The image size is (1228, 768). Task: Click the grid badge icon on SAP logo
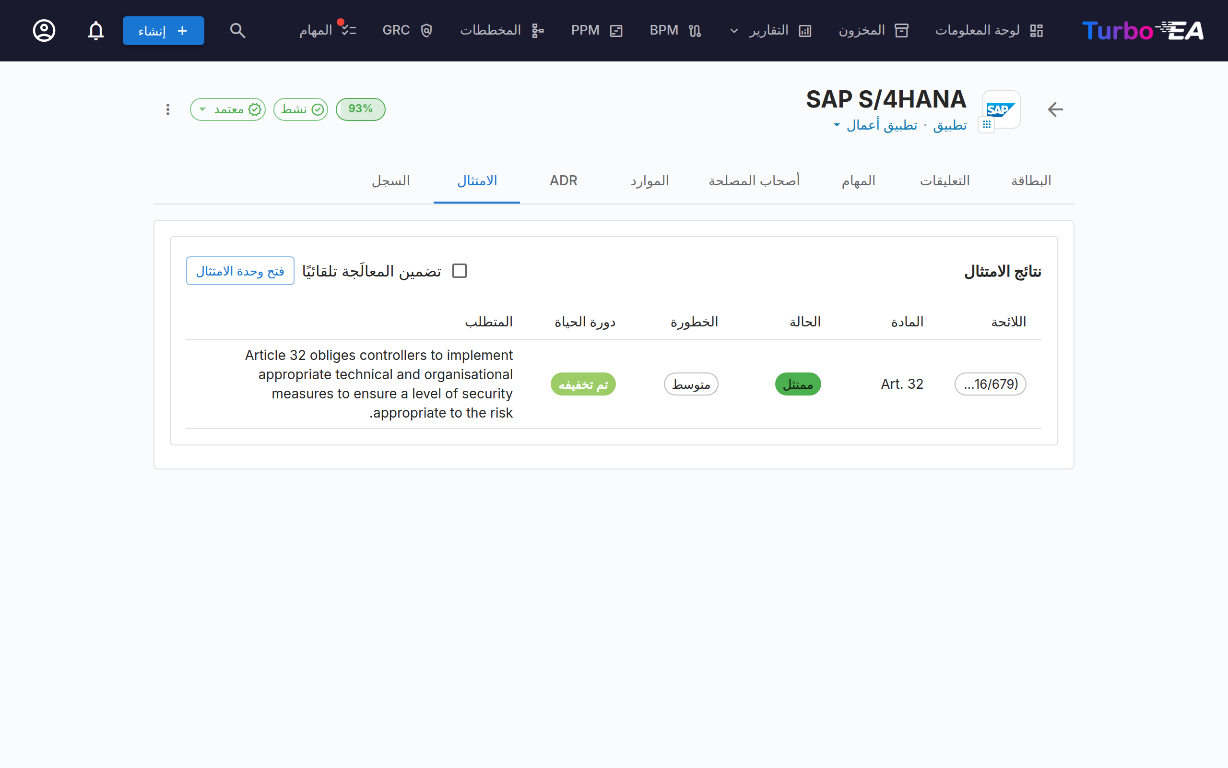[x=986, y=124]
